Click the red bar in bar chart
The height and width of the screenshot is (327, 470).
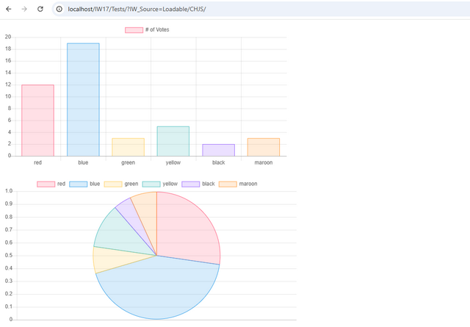tap(37, 120)
